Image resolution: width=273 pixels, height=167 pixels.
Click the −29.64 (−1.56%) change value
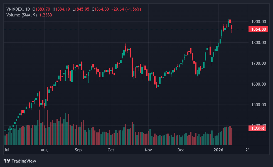(x=126, y=9)
